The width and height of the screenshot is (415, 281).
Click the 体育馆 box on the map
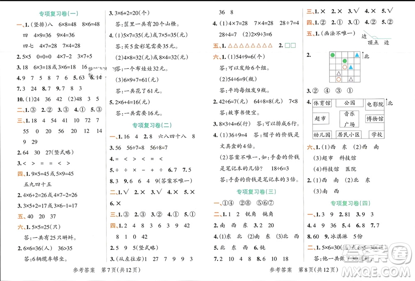[322, 103]
